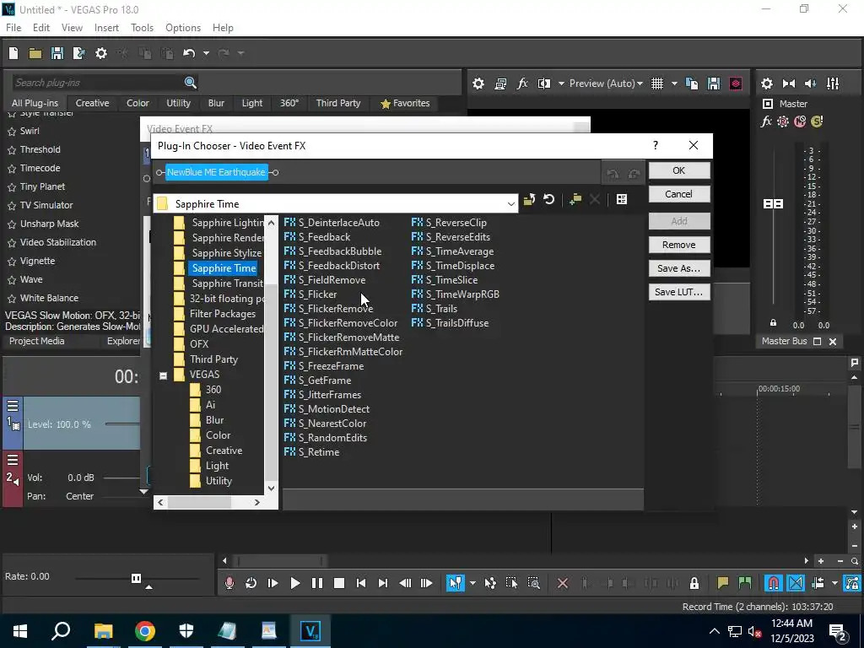This screenshot has width=864, height=648.
Task: Open the Split Screen View dropdown arrow
Action: tap(561, 84)
